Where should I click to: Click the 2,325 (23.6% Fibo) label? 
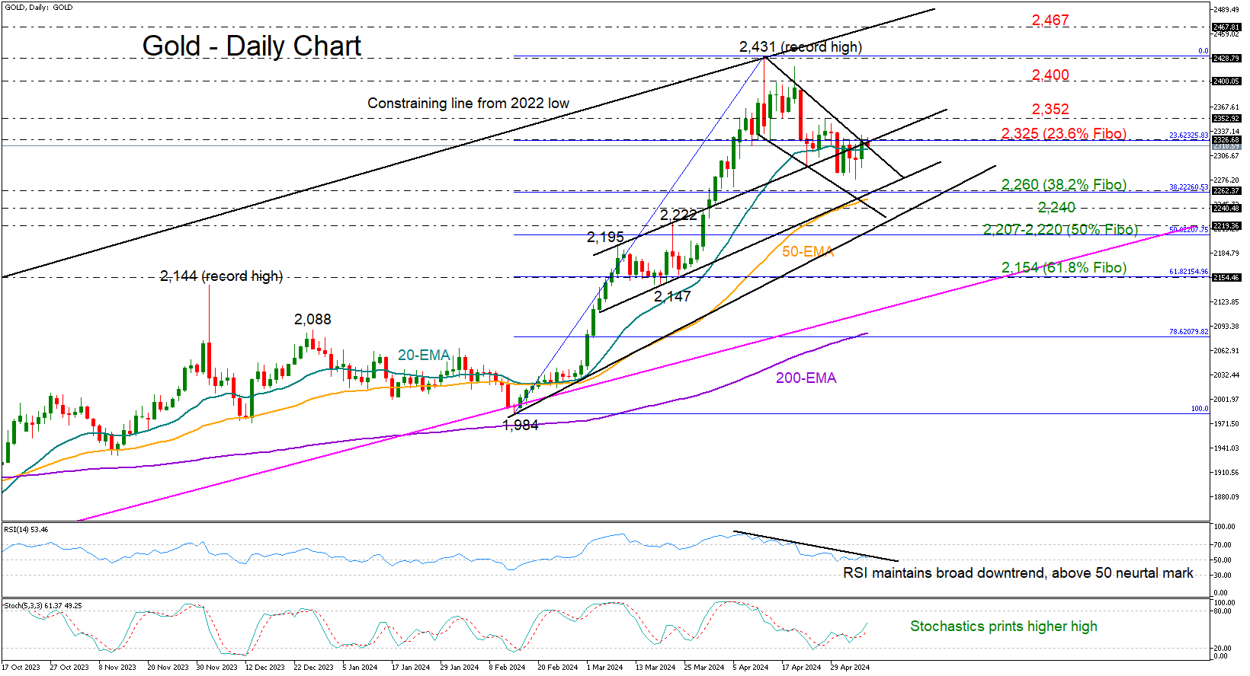pos(1063,134)
